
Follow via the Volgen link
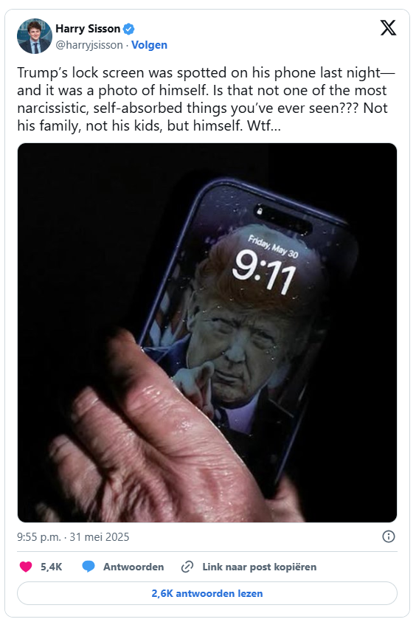click(x=149, y=45)
